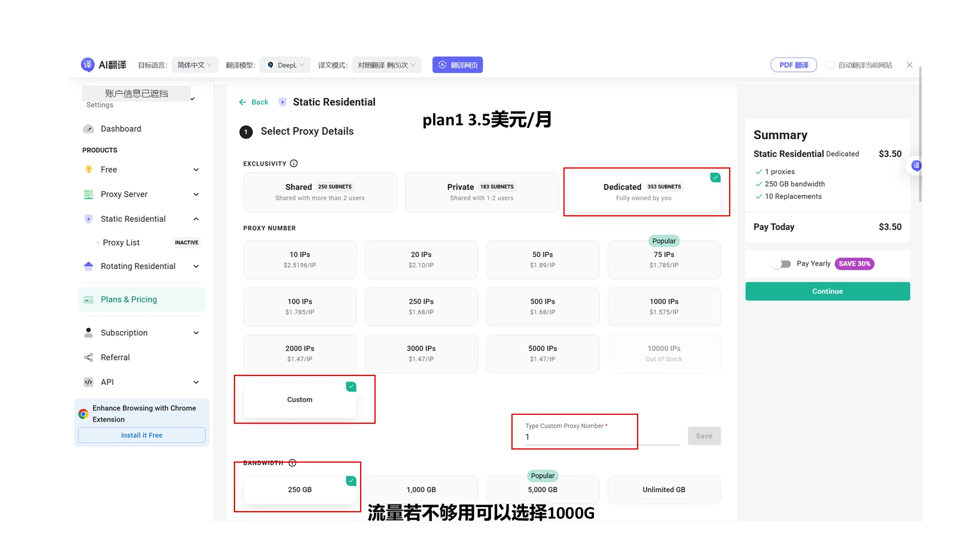This screenshot has height=538, width=957.
Task: Click the Proxy Server icon
Action: pos(89,194)
